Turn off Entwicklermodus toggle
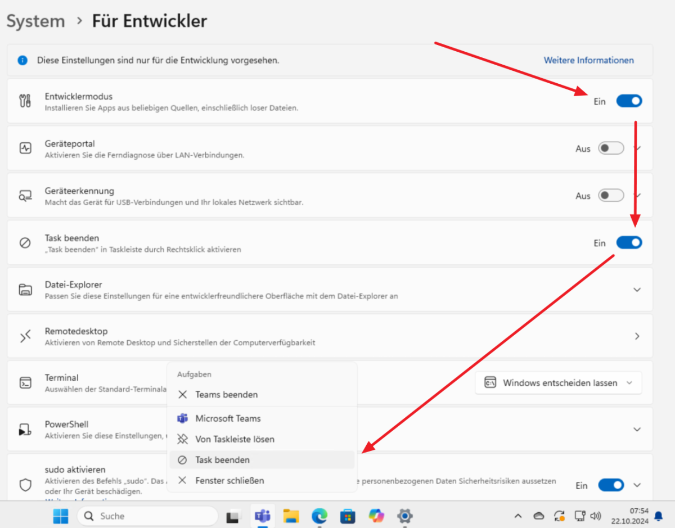This screenshot has width=675, height=528. click(x=629, y=101)
